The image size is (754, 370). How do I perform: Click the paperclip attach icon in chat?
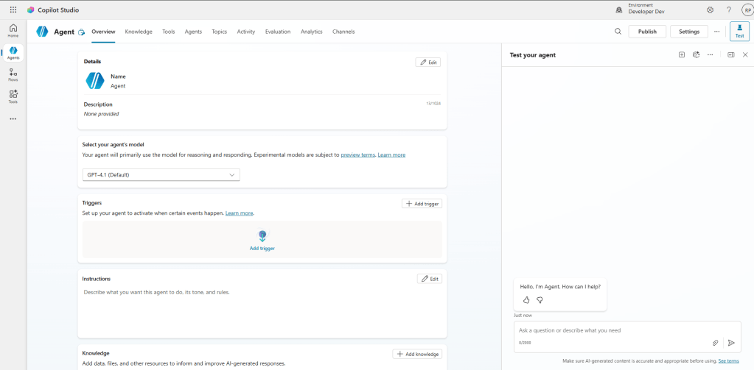click(715, 343)
